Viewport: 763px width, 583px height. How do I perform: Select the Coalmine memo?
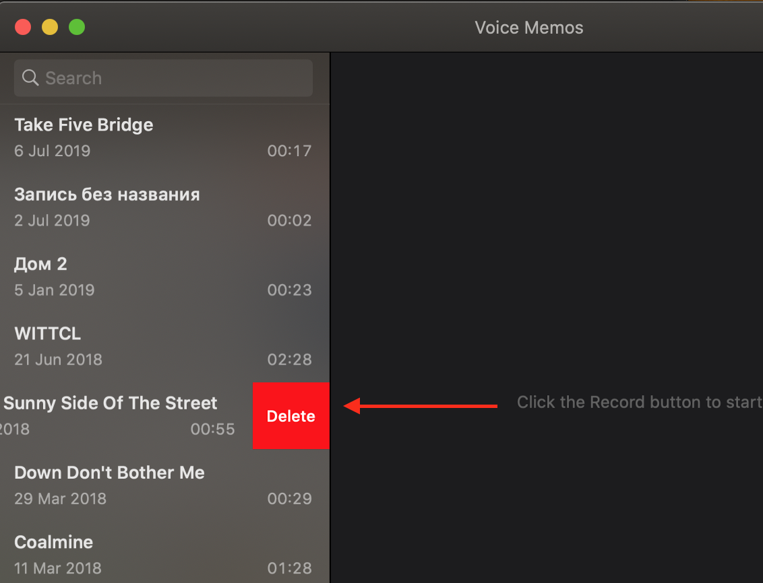coord(53,542)
